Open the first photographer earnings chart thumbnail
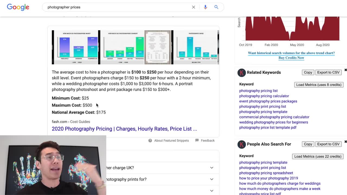 click(x=75, y=47)
